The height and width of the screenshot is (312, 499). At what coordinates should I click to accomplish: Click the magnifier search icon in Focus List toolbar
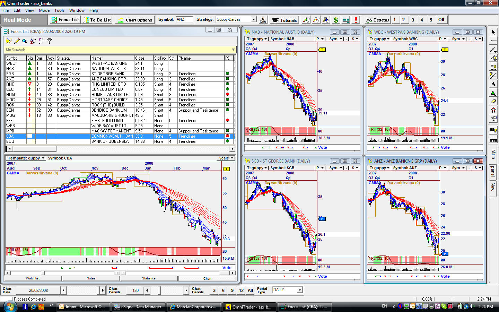[24, 41]
